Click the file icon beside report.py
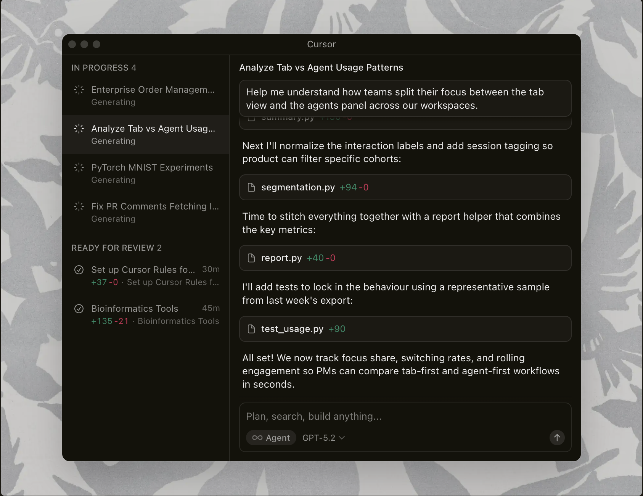 (x=251, y=258)
